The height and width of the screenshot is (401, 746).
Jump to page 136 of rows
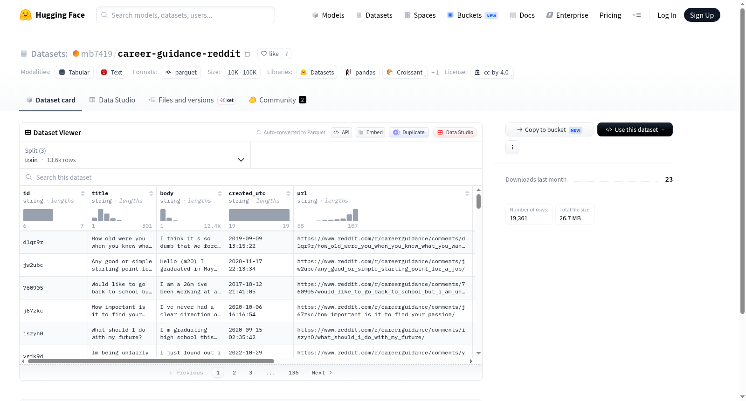(x=294, y=373)
